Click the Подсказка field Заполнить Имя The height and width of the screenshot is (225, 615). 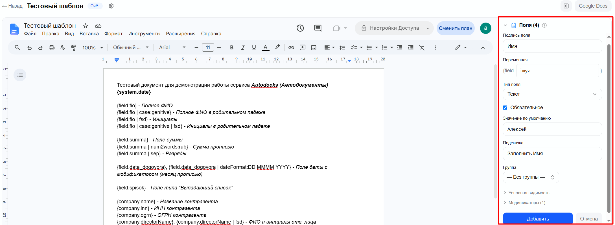click(552, 154)
